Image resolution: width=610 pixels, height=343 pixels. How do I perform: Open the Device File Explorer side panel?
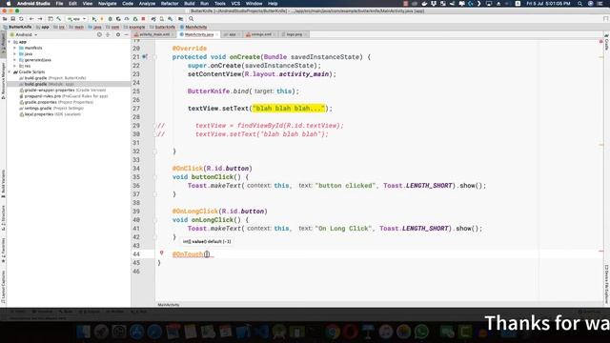click(x=606, y=284)
